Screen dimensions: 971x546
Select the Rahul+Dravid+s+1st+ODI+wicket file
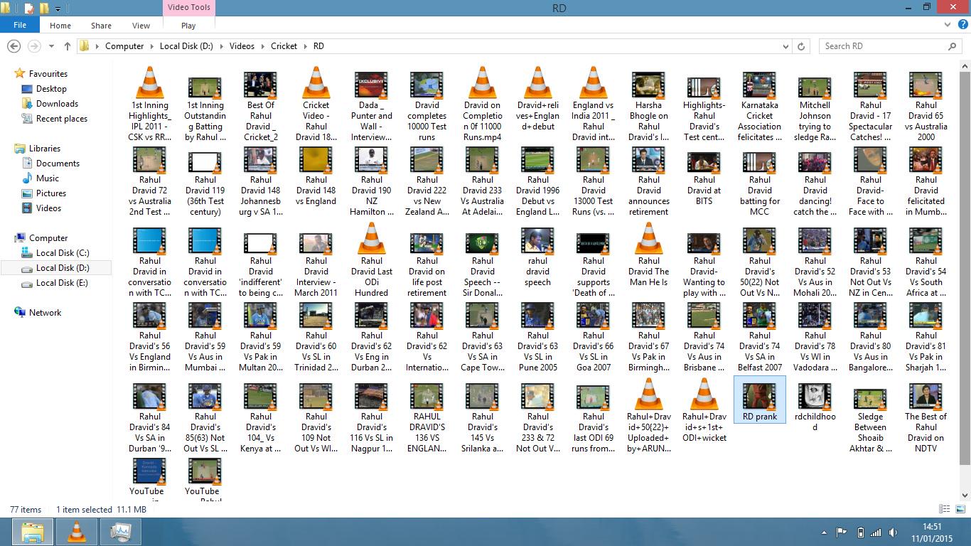[704, 411]
